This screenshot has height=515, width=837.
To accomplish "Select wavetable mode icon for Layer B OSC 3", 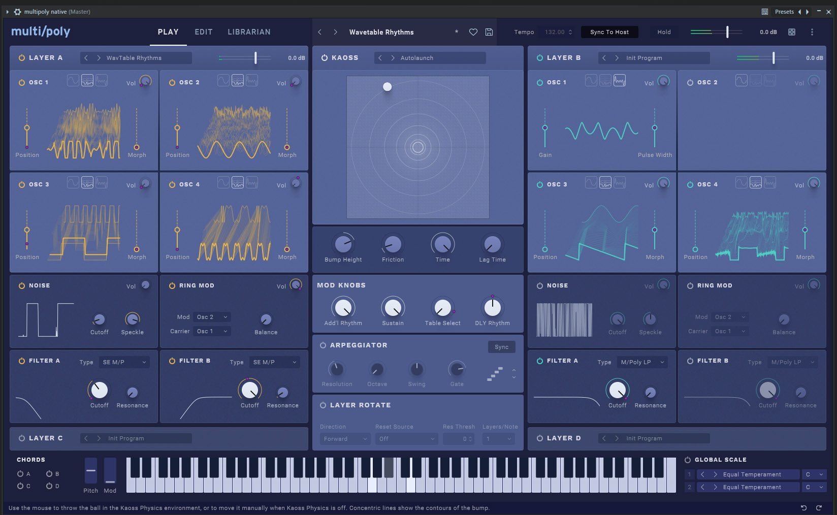I will click(x=605, y=182).
